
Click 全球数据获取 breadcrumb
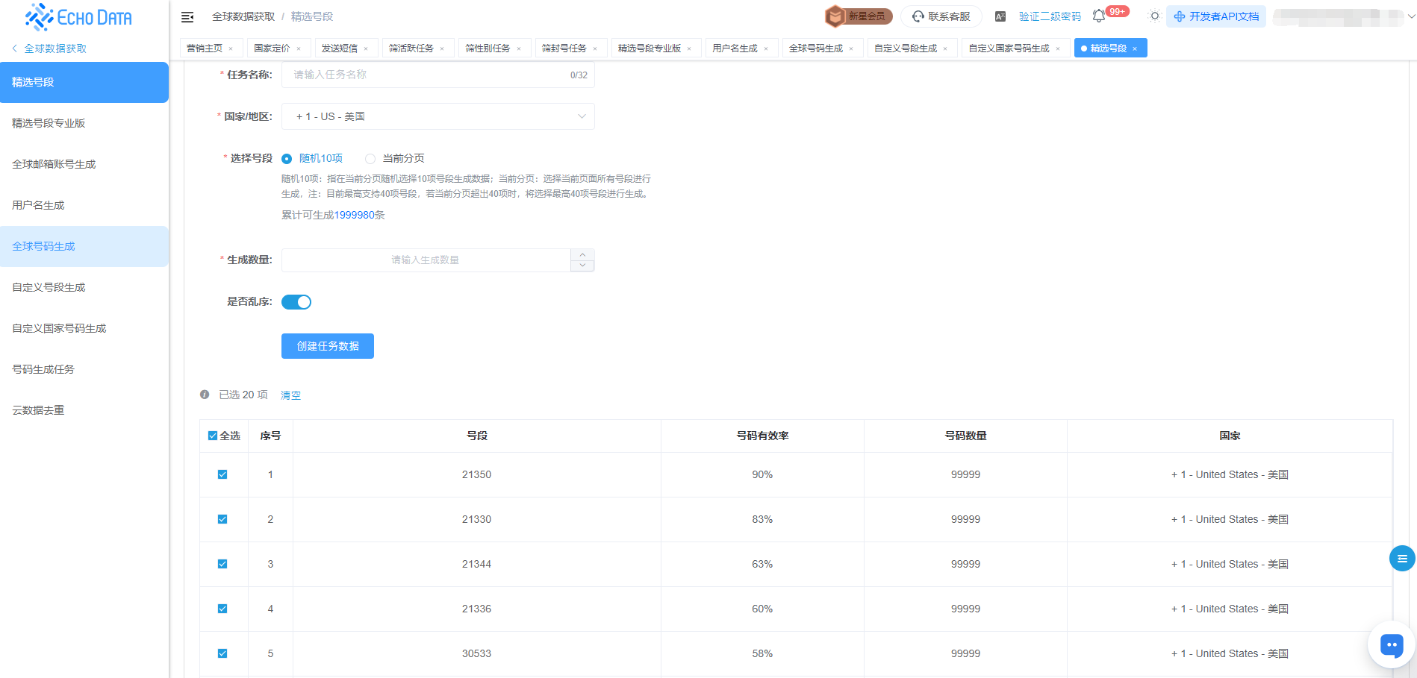point(243,16)
